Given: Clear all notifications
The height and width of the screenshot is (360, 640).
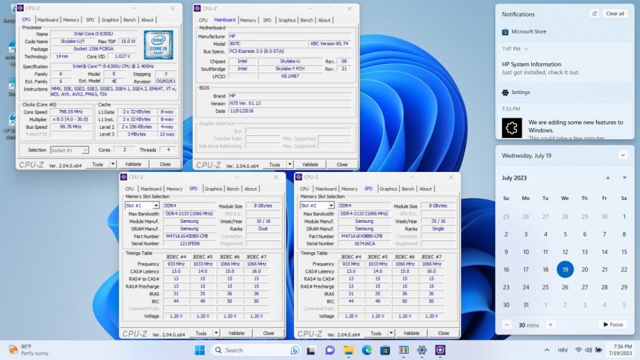Looking at the screenshot, I should (615, 14).
